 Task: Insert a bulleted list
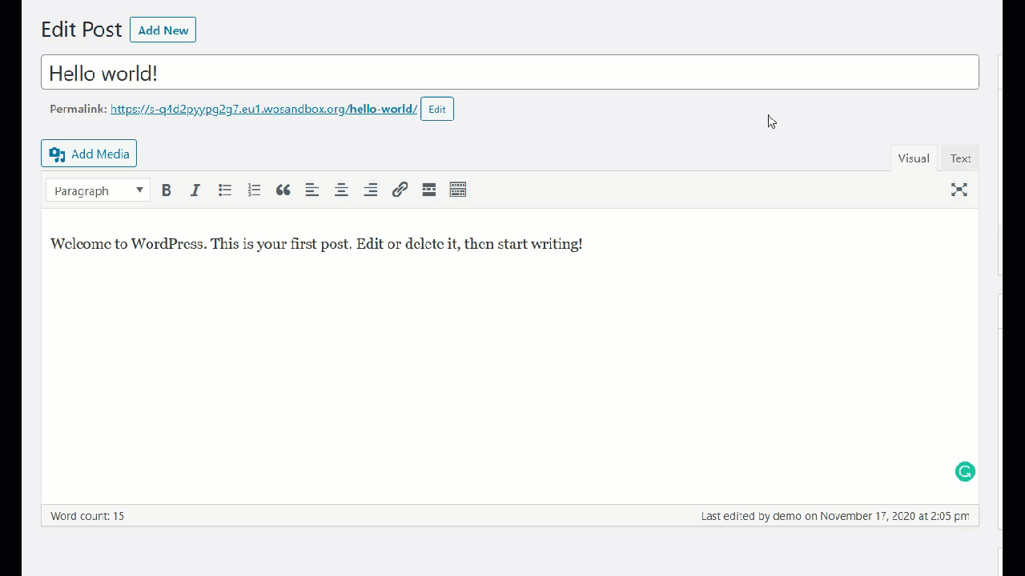pyautogui.click(x=224, y=190)
